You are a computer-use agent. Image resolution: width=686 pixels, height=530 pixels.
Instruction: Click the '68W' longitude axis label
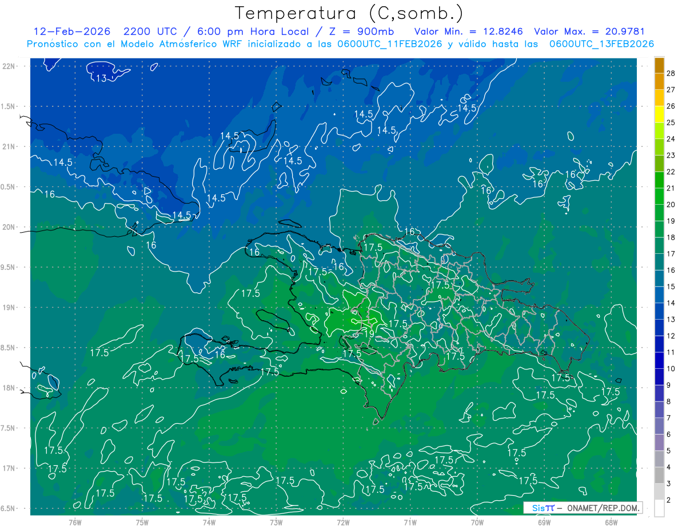[611, 523]
